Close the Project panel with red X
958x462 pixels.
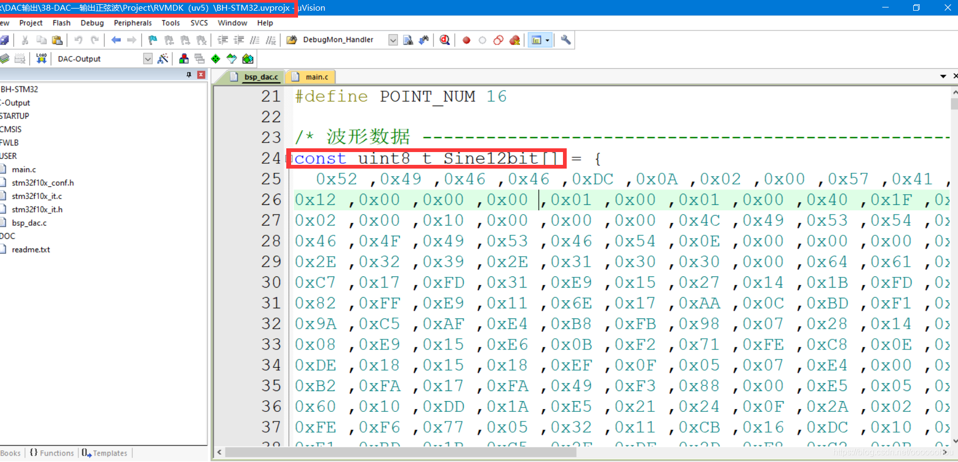(x=201, y=75)
